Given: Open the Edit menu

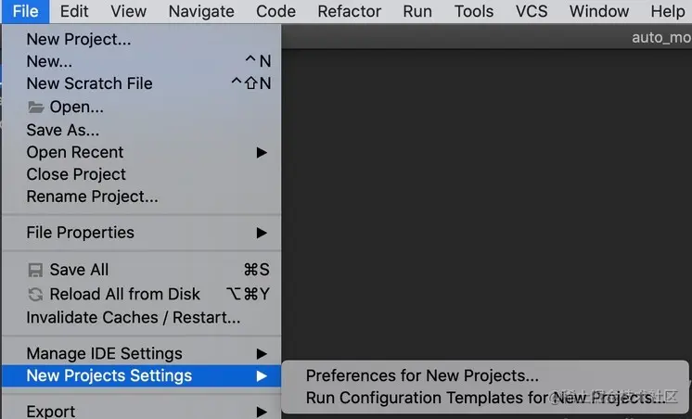Looking at the screenshot, I should [x=74, y=11].
